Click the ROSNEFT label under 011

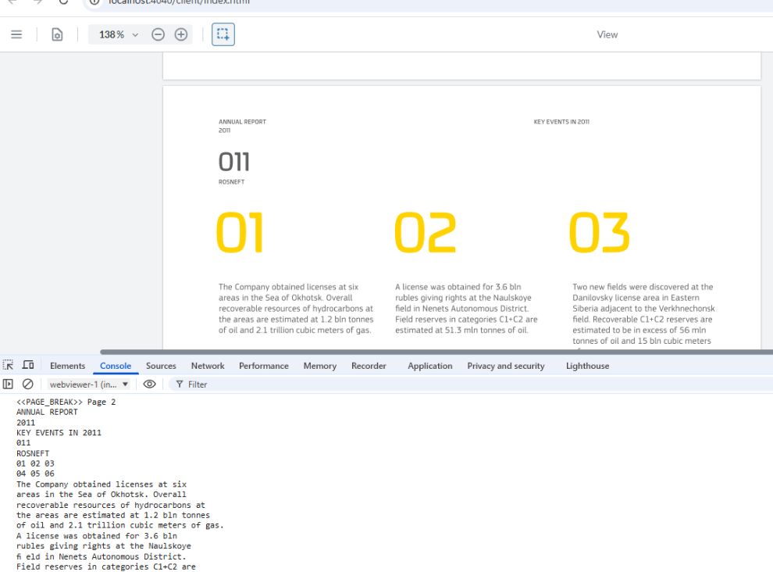231,181
